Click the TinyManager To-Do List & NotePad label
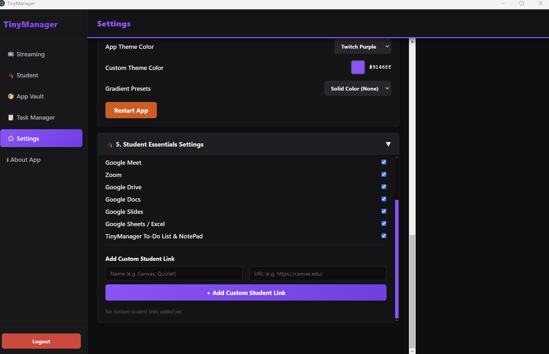The image size is (549, 354). pyautogui.click(x=154, y=236)
